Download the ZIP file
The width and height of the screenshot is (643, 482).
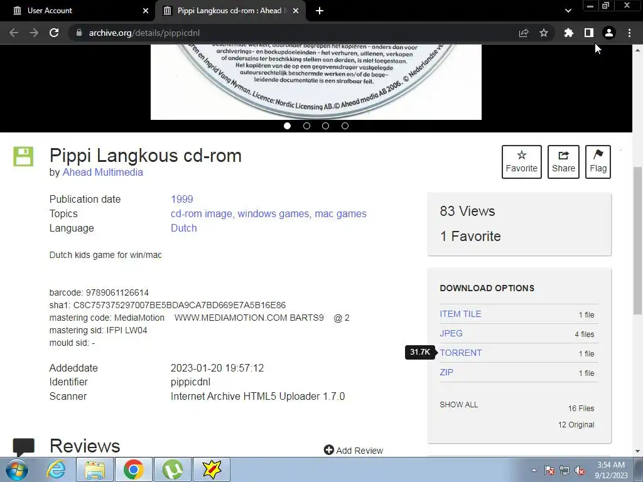446,372
